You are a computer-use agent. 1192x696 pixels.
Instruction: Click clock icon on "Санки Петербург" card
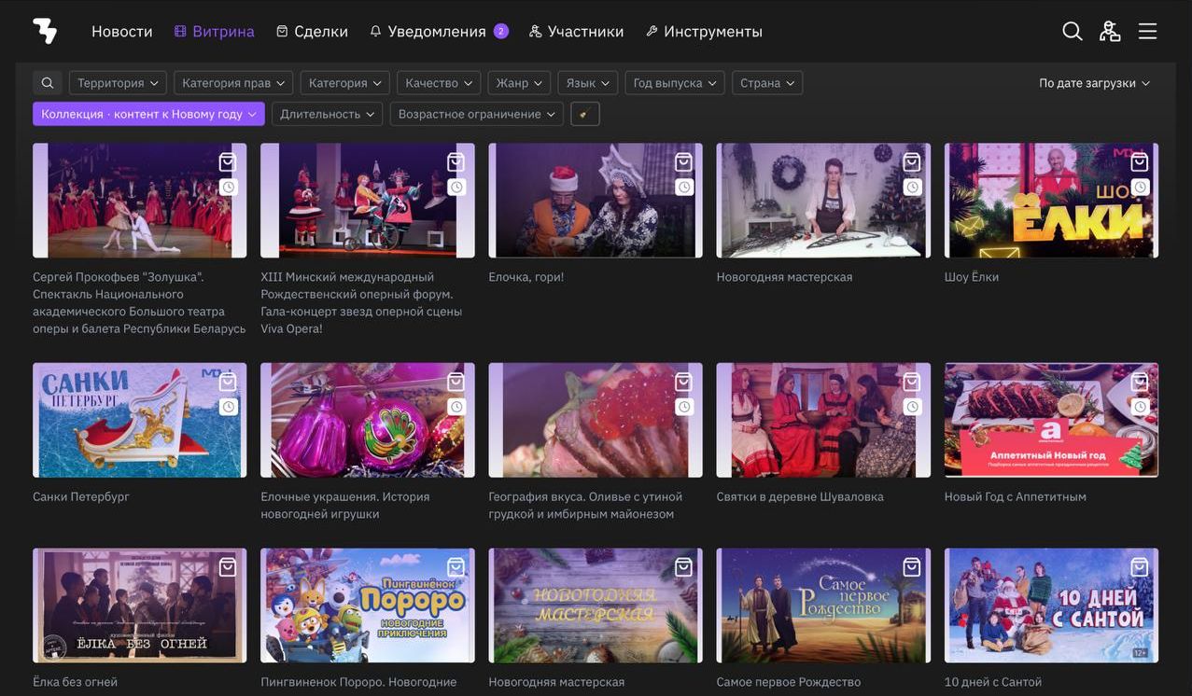[x=228, y=407]
